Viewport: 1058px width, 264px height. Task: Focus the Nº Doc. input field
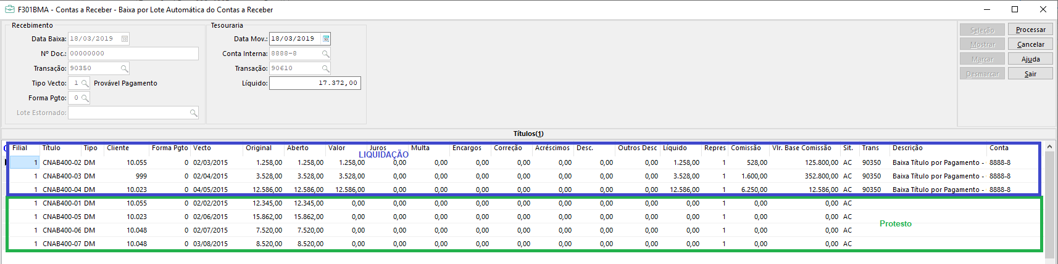pyautogui.click(x=133, y=54)
